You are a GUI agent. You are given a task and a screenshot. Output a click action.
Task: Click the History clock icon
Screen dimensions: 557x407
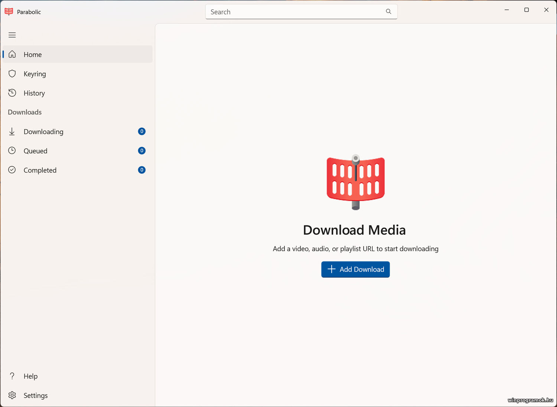coord(12,93)
